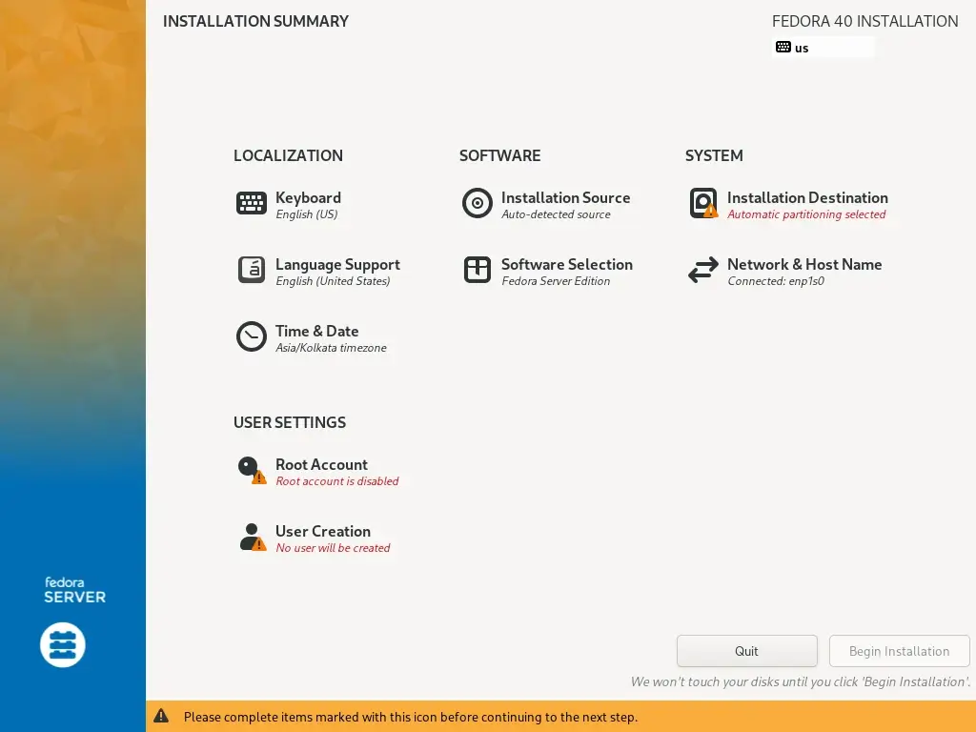The height and width of the screenshot is (732, 976).
Task: Click the User Creation person icon
Action: click(x=252, y=537)
